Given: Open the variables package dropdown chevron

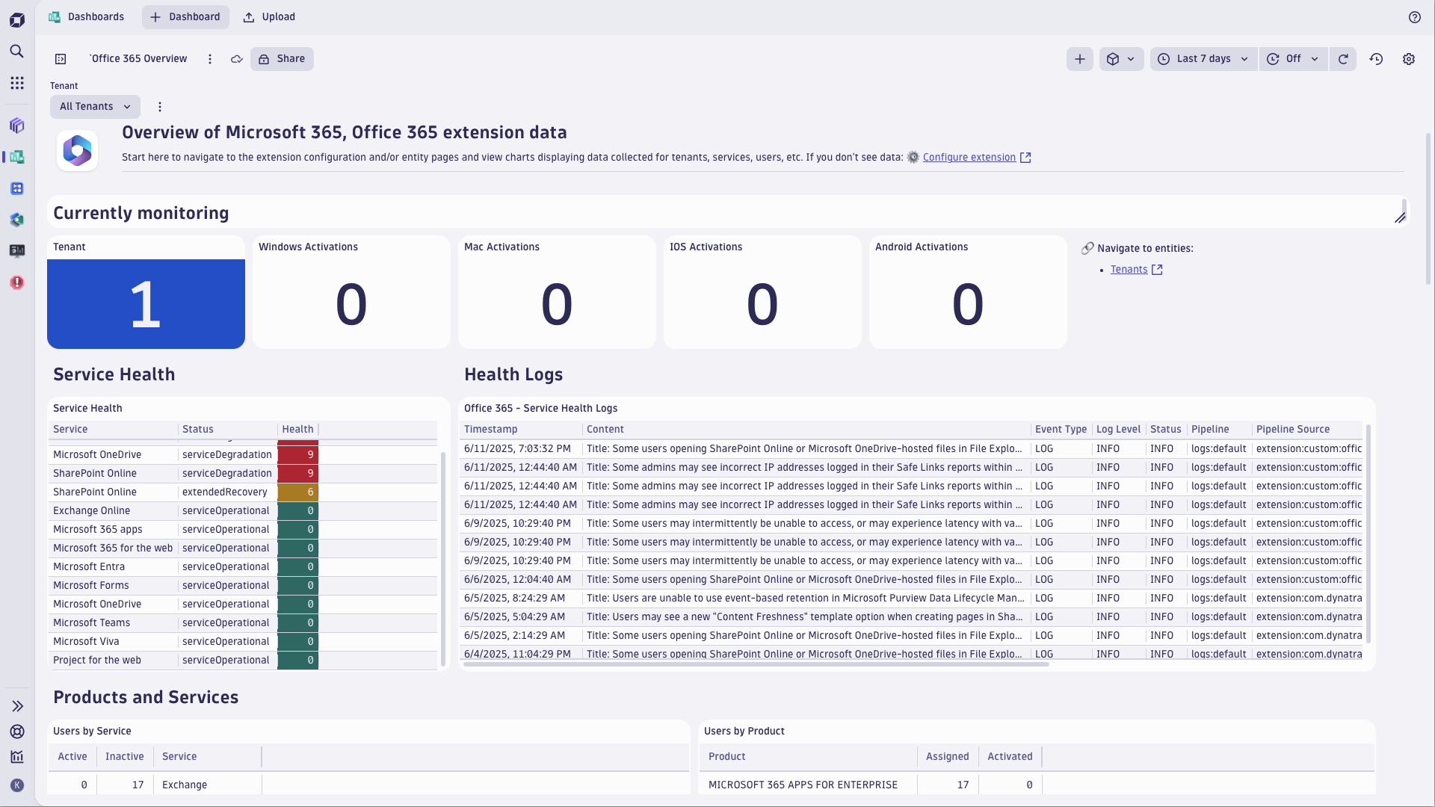Looking at the screenshot, I should coord(1131,59).
